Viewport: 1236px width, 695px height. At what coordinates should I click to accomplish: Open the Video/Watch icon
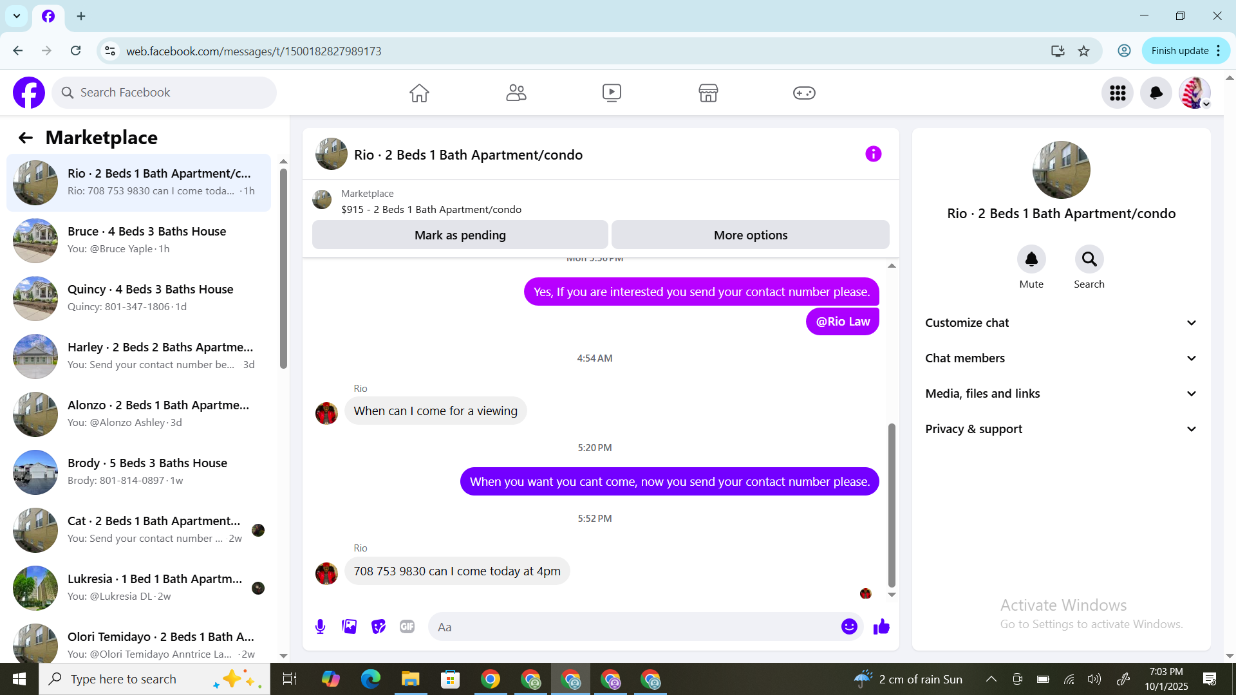pyautogui.click(x=612, y=93)
